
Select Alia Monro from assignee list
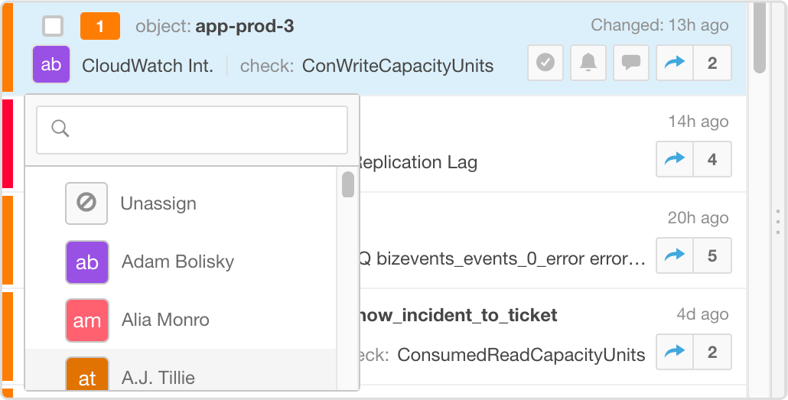(x=165, y=320)
